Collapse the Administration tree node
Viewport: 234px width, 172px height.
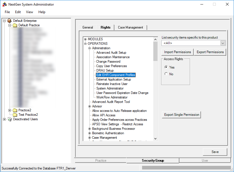pyautogui.click(x=90, y=48)
